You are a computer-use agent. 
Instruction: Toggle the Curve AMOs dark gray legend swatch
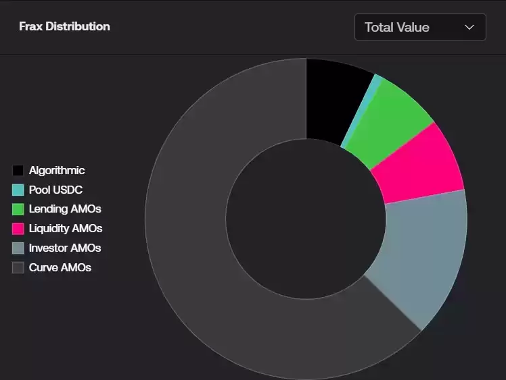[18, 267]
